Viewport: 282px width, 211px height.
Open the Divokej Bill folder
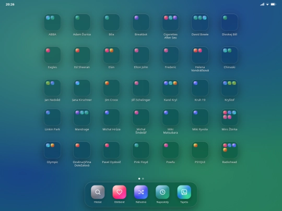(229, 22)
